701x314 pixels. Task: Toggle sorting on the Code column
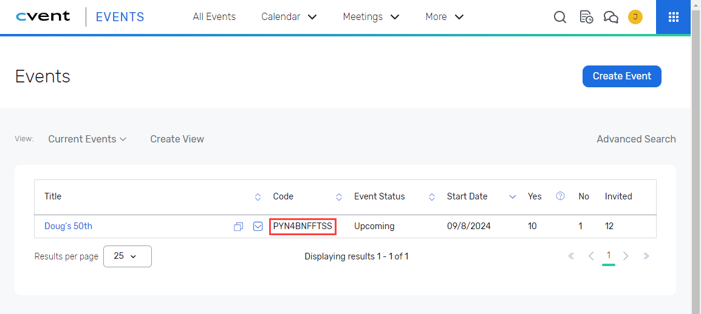tap(339, 196)
